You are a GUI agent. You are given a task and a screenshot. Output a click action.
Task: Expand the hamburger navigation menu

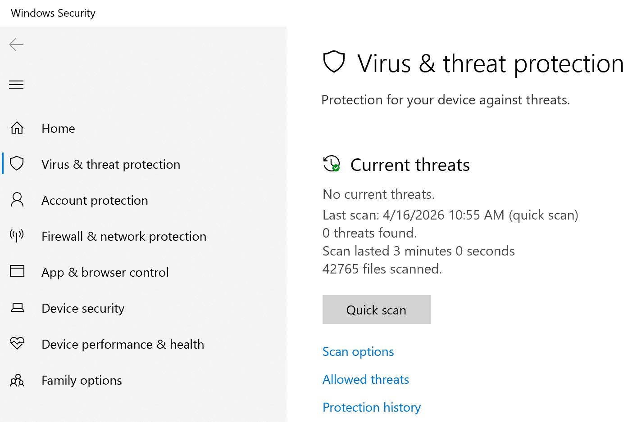coord(16,85)
